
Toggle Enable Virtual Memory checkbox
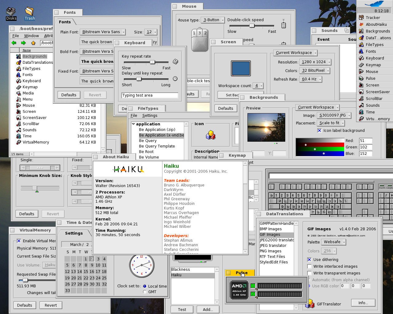click(x=19, y=241)
